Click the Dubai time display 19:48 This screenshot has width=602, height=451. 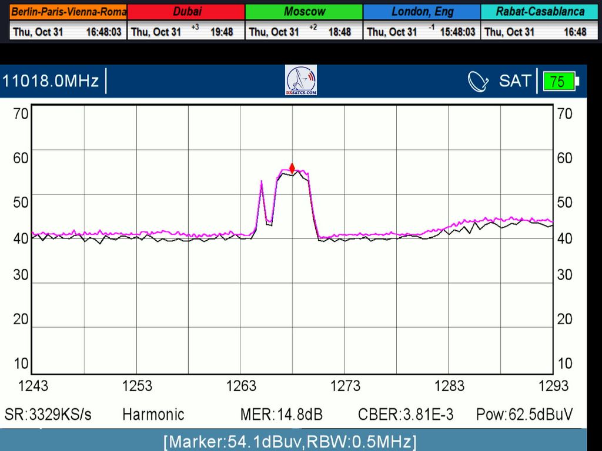[x=222, y=32]
